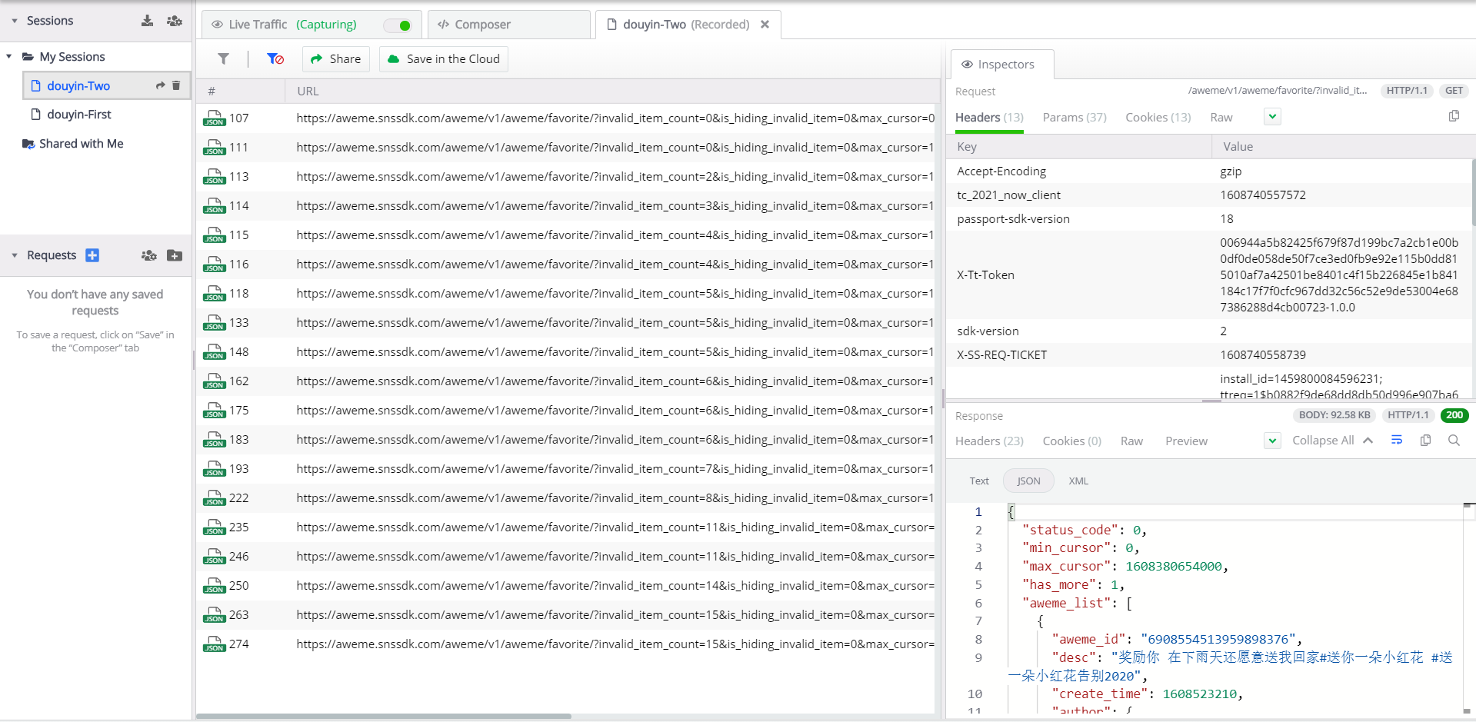Select XML response body format
This screenshot has width=1476, height=722.
(x=1078, y=481)
